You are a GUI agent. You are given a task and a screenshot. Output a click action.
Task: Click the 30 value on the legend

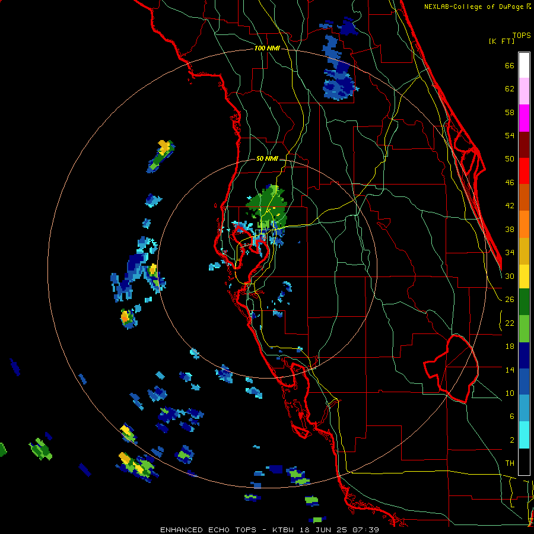(510, 276)
